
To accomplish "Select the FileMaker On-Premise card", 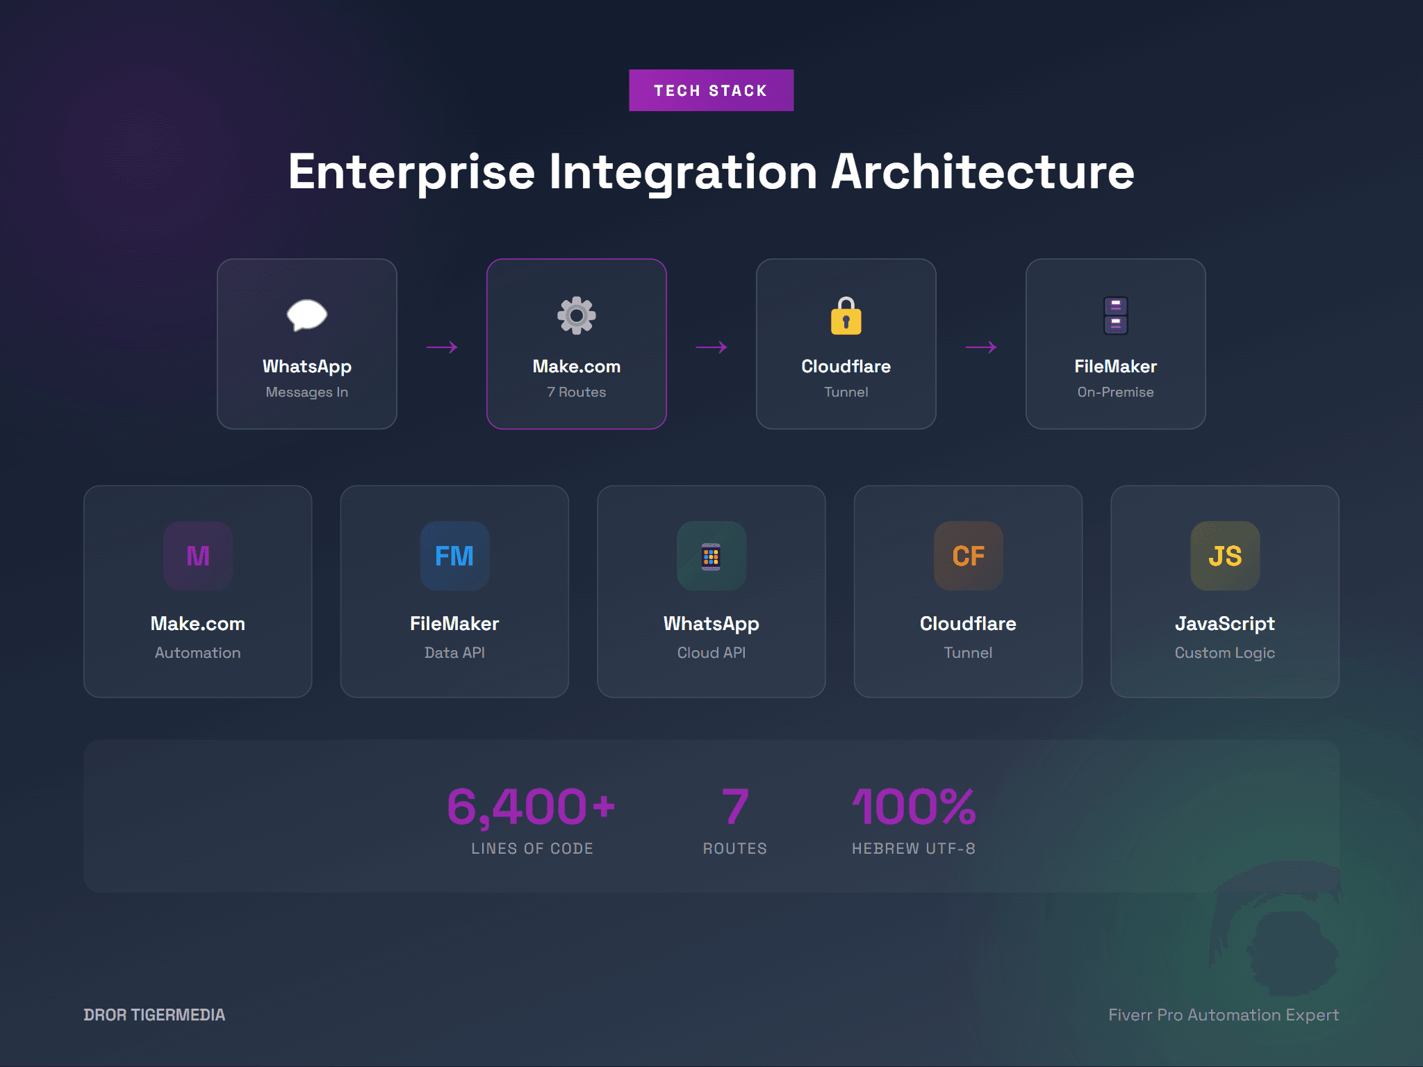I will [1115, 343].
